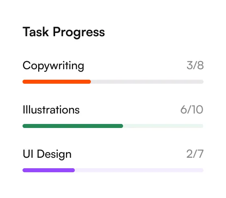Click the rounded tip ending the purple fill

coord(73,170)
